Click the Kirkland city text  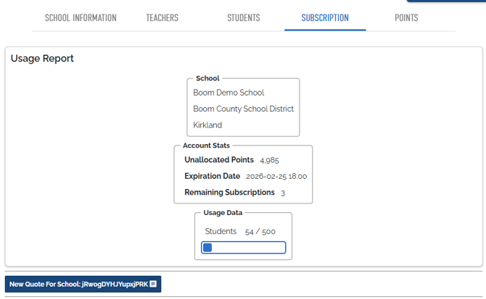coord(207,125)
